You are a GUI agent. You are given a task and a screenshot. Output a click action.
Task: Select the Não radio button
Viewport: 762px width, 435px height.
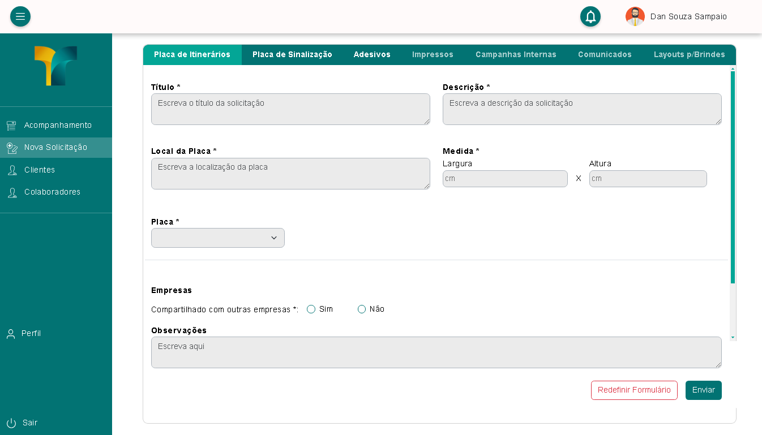362,309
